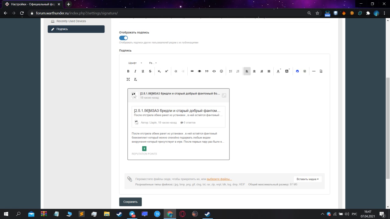
Task: Show hidden system tray icons
Action: [x=322, y=214]
